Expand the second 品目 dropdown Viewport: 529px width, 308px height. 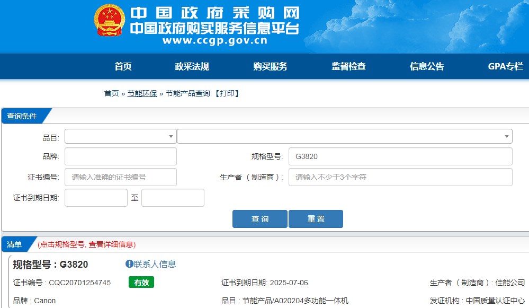(x=344, y=136)
